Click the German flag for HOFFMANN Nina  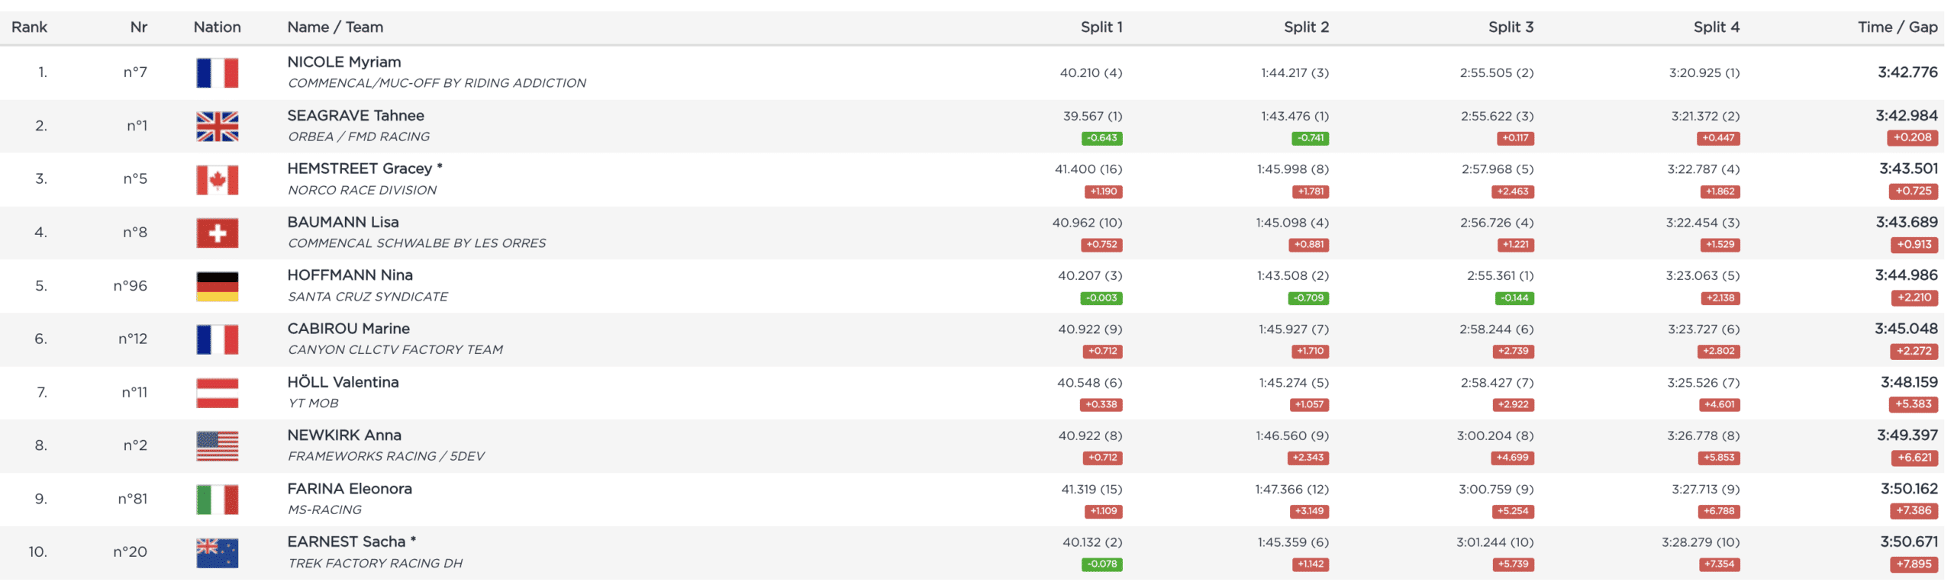[x=217, y=287]
